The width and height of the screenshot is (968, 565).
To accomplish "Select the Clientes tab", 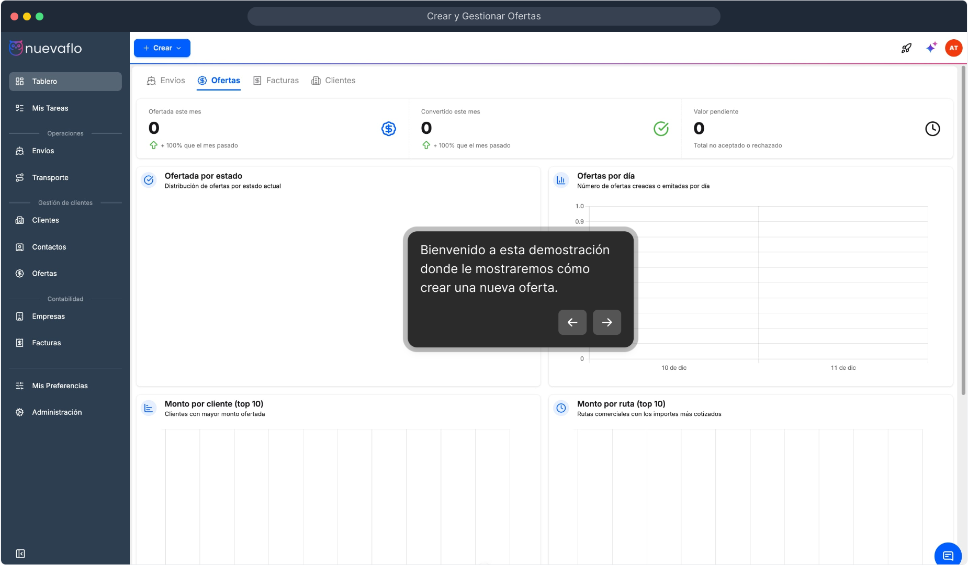I will pyautogui.click(x=333, y=81).
